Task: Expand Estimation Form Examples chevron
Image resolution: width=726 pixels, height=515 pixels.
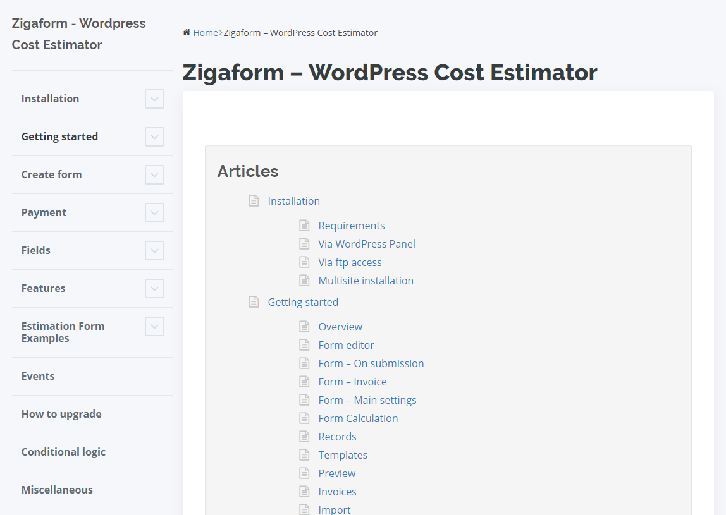Action: [x=155, y=327]
